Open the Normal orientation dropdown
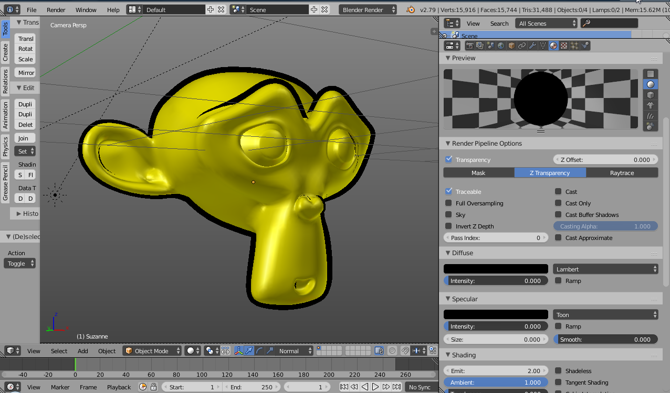 295,351
